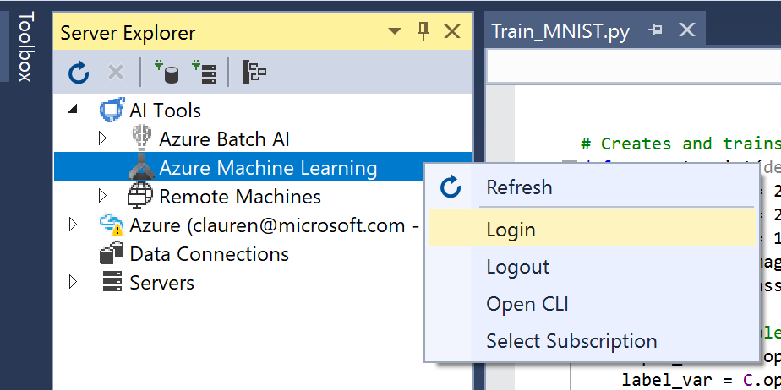This screenshot has height=390, width=781.
Task: Choose Login in the context menu
Action: pyautogui.click(x=592, y=228)
